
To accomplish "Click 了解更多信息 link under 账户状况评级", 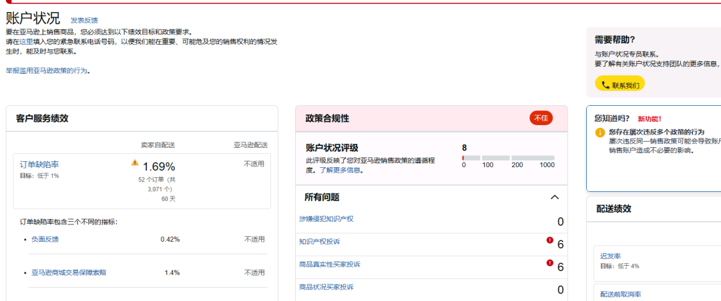I will click(x=341, y=170).
